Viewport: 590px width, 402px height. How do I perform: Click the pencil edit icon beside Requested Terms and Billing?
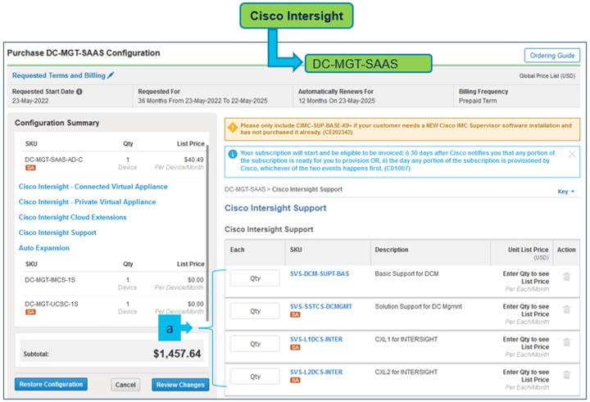[x=111, y=75]
